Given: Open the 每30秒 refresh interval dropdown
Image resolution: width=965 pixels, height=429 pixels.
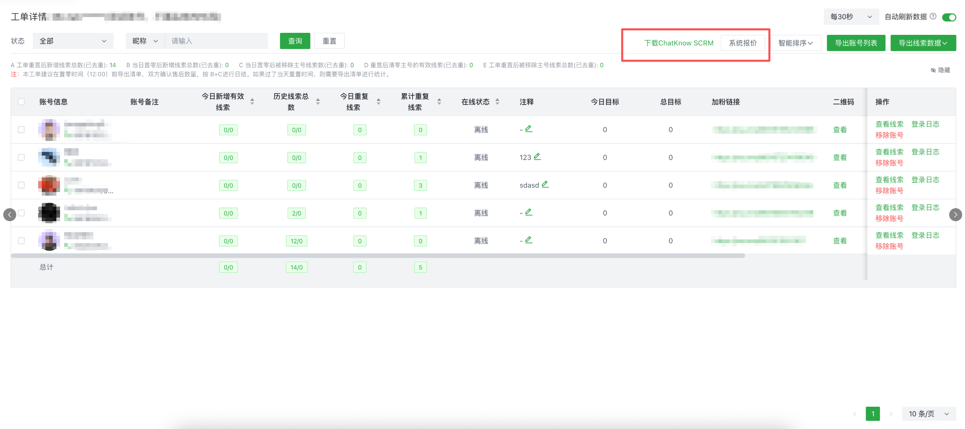Looking at the screenshot, I should [x=851, y=17].
